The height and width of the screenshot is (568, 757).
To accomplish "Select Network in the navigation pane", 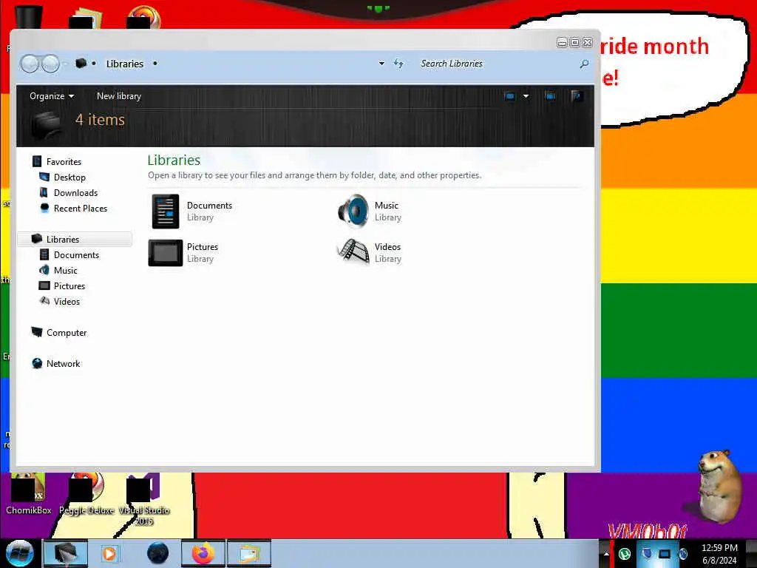I will click(x=64, y=364).
